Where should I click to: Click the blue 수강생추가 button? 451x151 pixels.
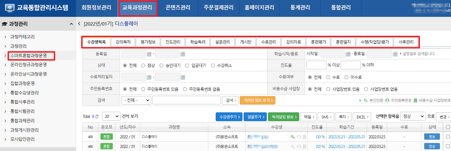[x=229, y=117]
